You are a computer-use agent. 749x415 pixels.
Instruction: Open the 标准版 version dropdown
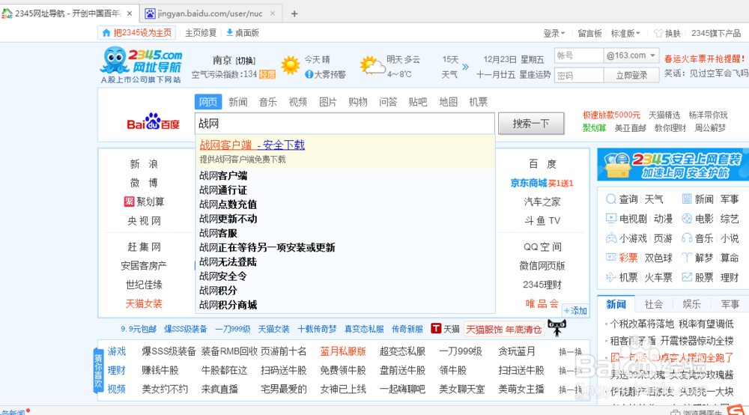click(x=625, y=33)
